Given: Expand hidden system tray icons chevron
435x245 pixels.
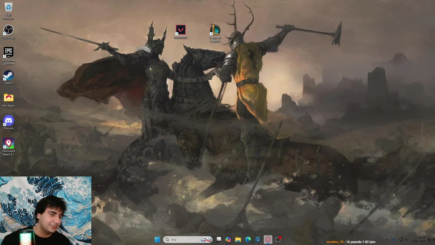Looking at the screenshot, I should tap(386, 240).
